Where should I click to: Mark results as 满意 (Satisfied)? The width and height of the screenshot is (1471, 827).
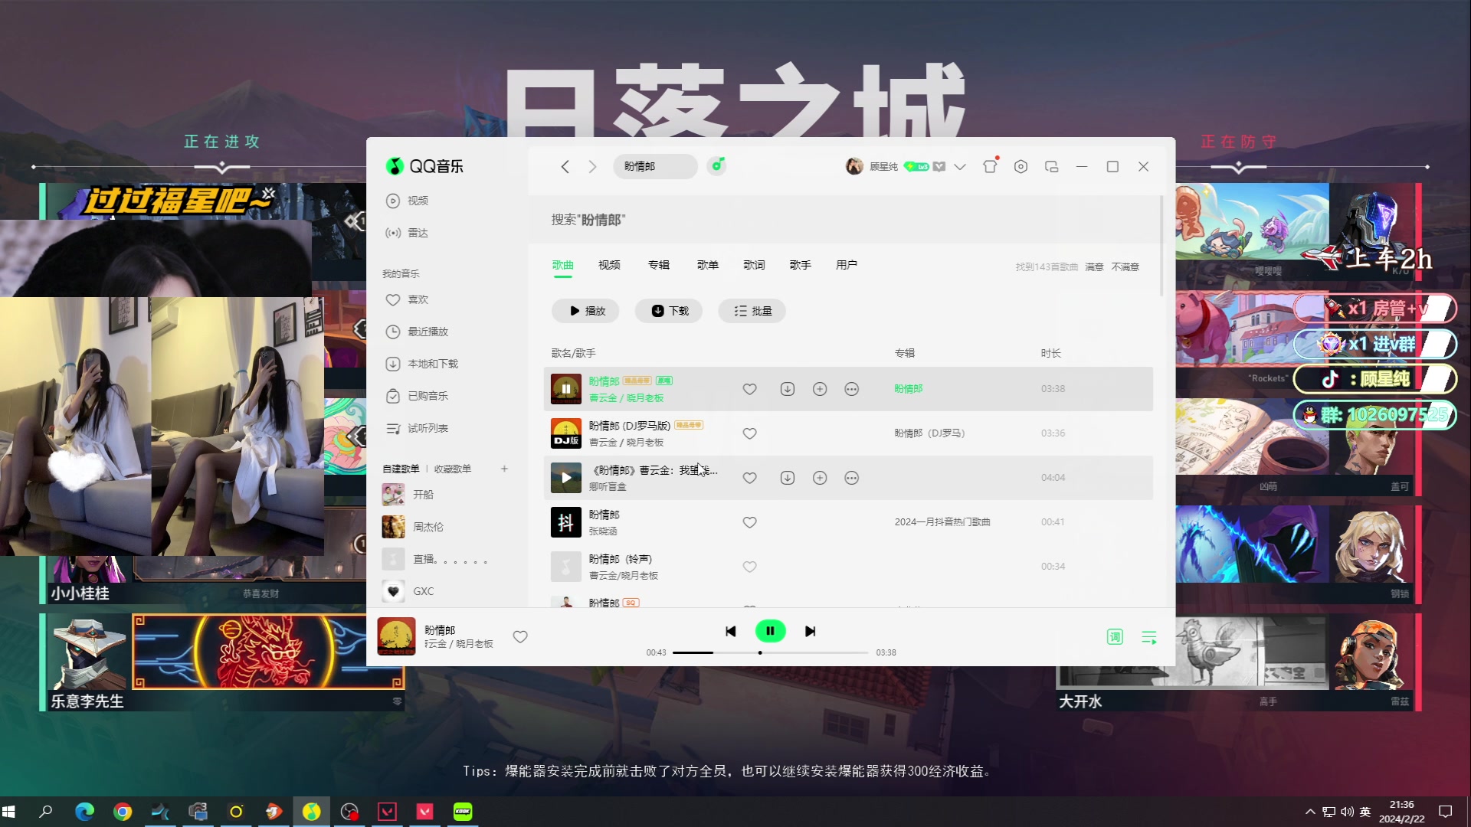tap(1094, 267)
